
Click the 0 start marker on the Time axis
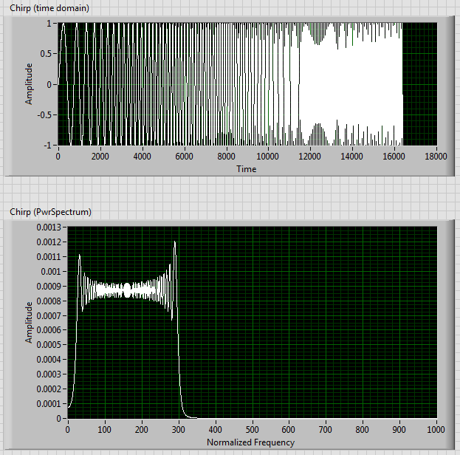pos(58,156)
